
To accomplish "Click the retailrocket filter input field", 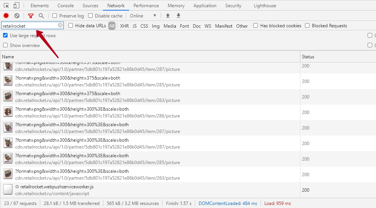I will [29, 26].
